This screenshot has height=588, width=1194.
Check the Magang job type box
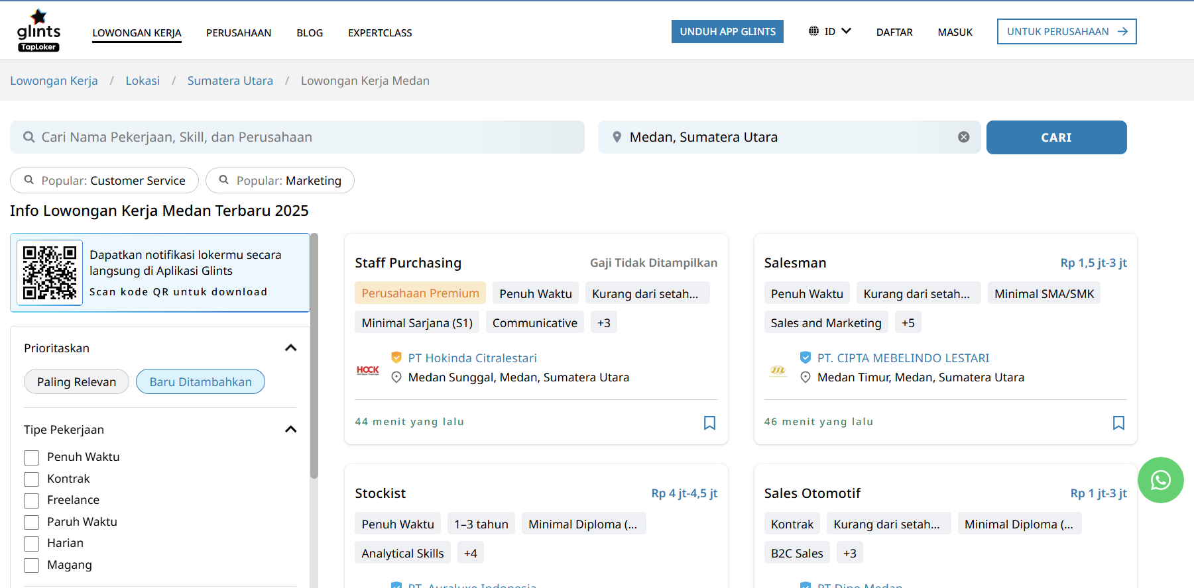click(x=32, y=565)
